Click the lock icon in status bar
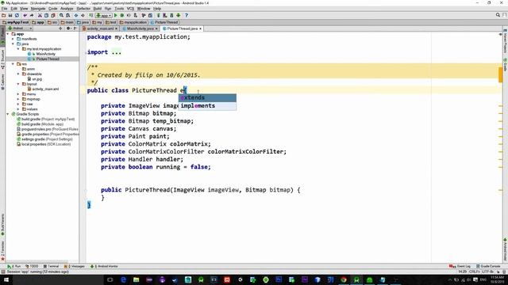Image resolution: width=508 pixels, height=285 pixels. click(x=498, y=272)
